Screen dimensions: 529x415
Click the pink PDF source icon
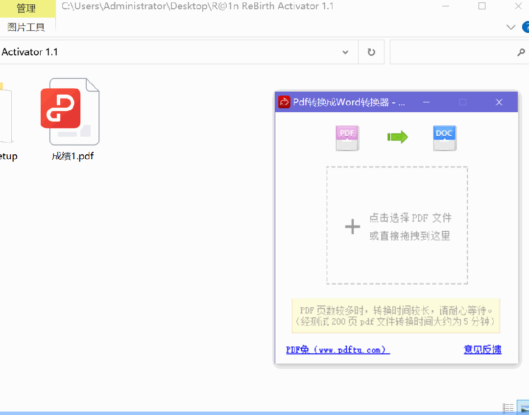(x=347, y=138)
